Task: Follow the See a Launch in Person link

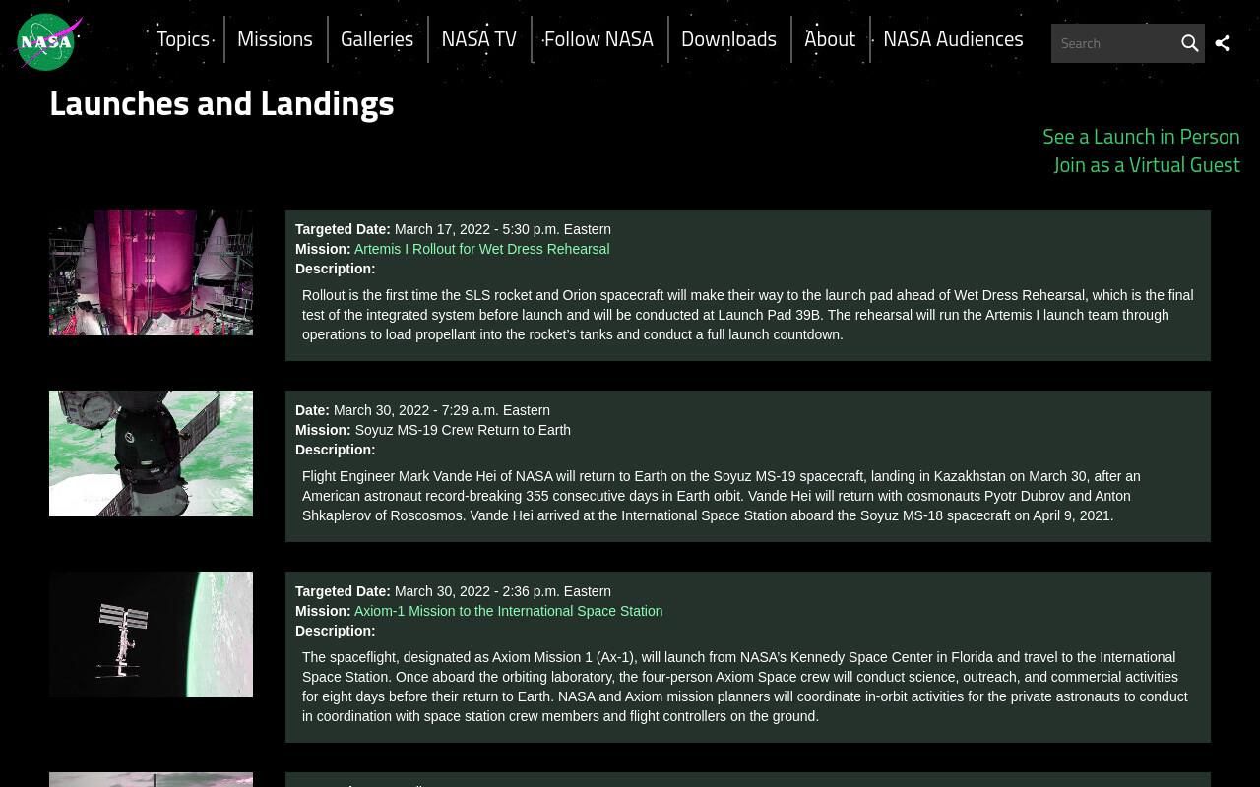Action: [x=1141, y=136]
